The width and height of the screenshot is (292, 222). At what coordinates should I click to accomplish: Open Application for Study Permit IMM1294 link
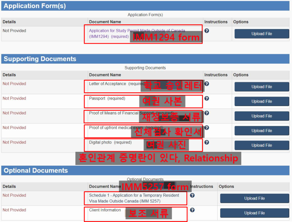coord(137,33)
